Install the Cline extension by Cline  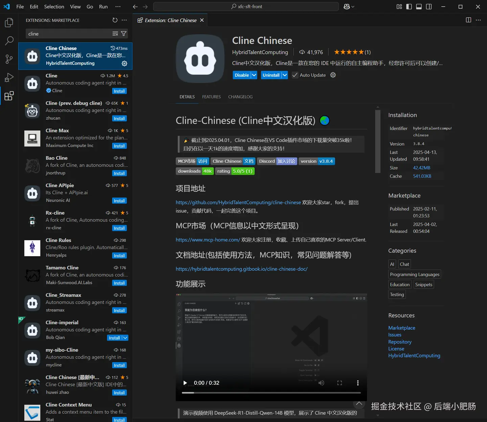click(x=119, y=91)
